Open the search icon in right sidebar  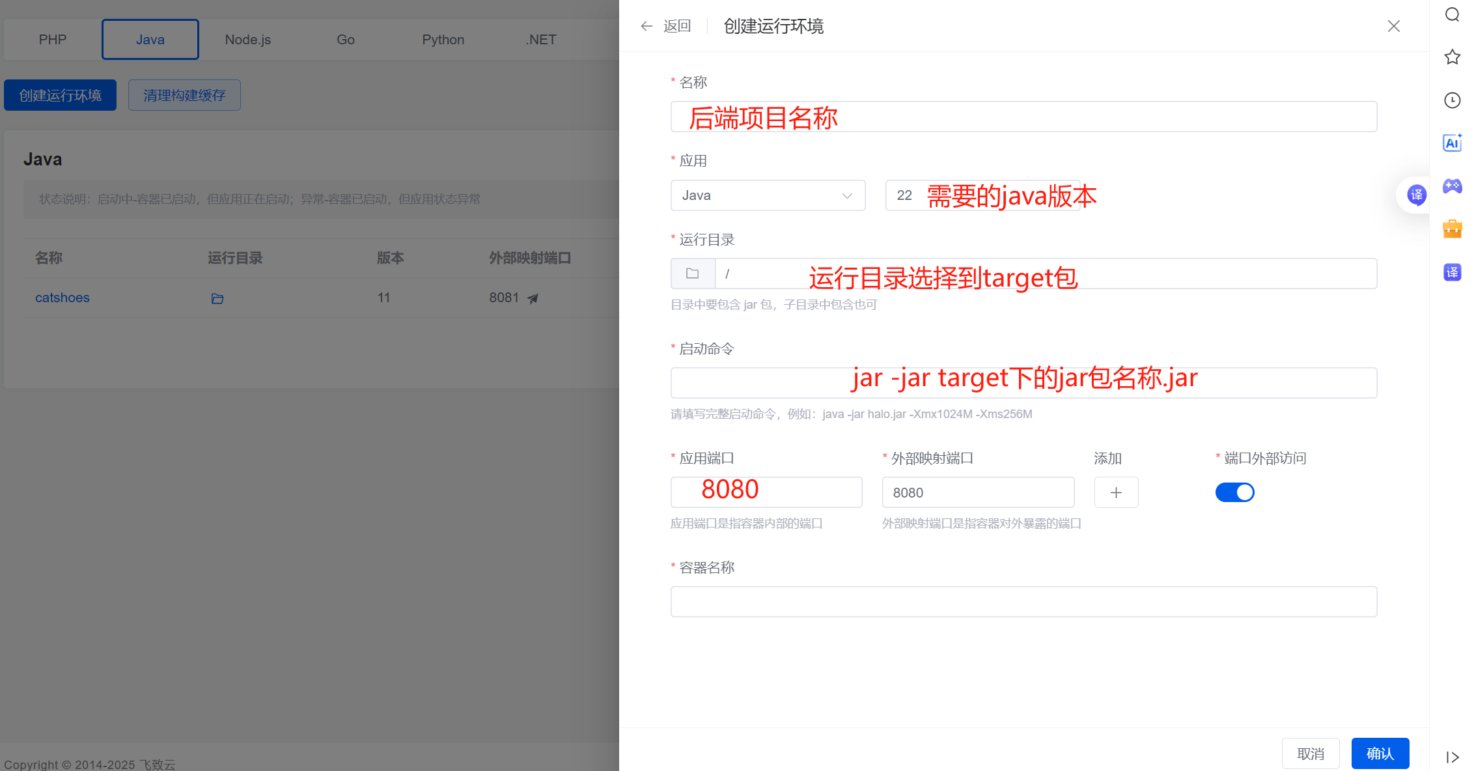pos(1452,14)
